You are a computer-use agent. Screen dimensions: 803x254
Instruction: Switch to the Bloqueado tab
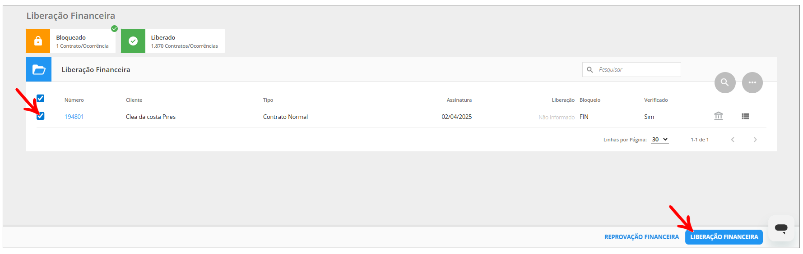point(82,41)
